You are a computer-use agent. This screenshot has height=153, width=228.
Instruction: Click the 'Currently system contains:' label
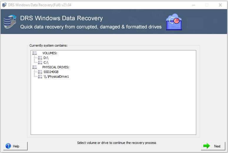(49, 45)
